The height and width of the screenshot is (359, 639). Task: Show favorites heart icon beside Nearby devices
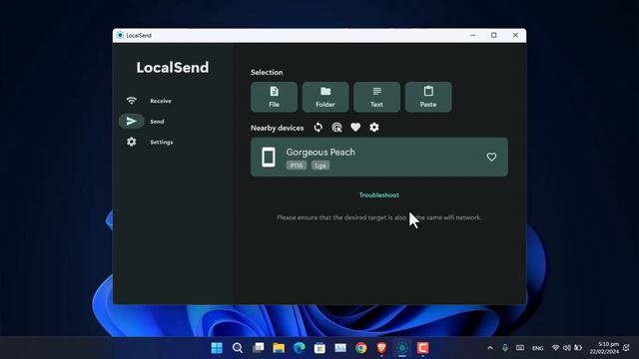[355, 128]
